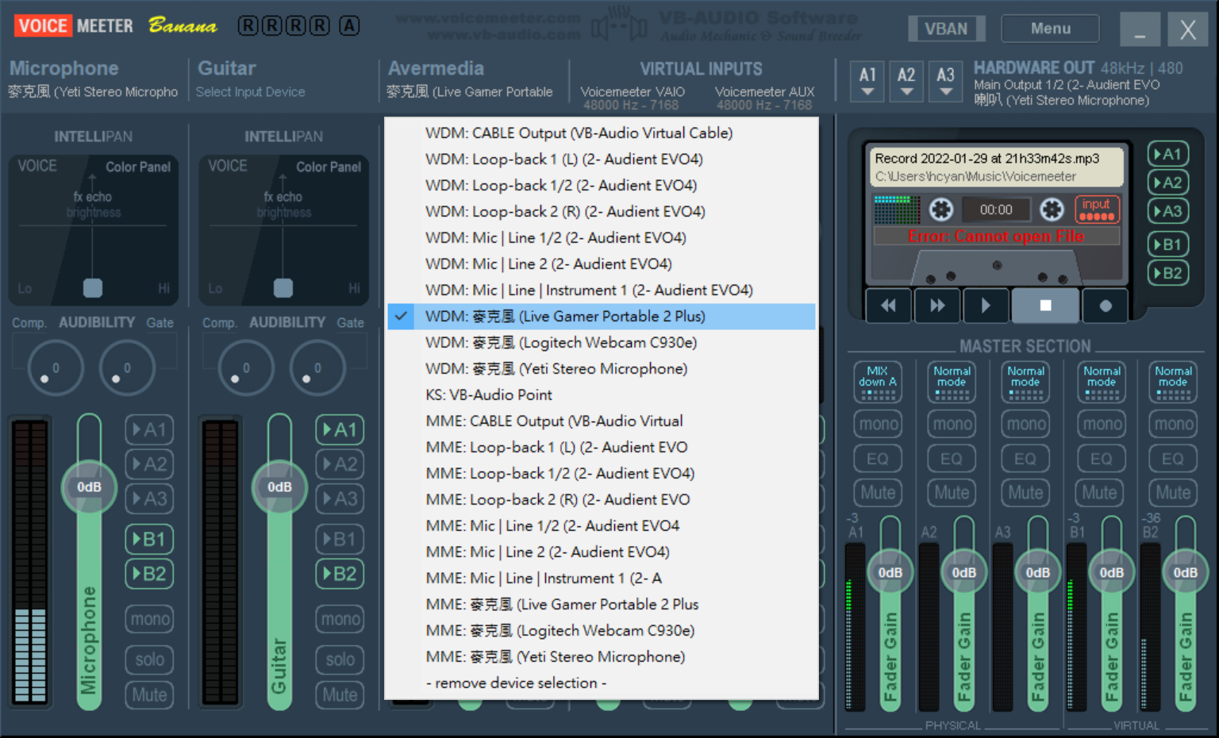Start recording with the record button

click(x=1105, y=306)
